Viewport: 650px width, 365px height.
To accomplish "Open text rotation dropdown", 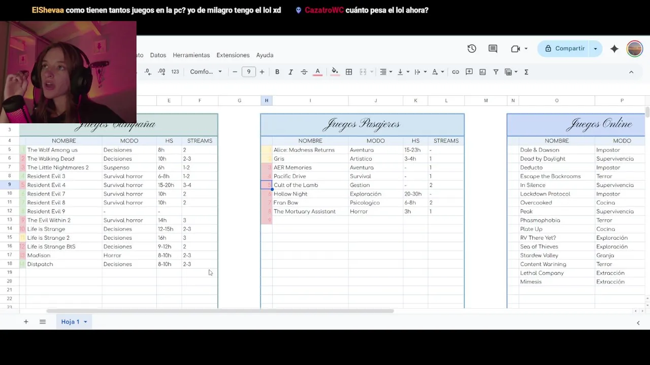I will pyautogui.click(x=438, y=72).
